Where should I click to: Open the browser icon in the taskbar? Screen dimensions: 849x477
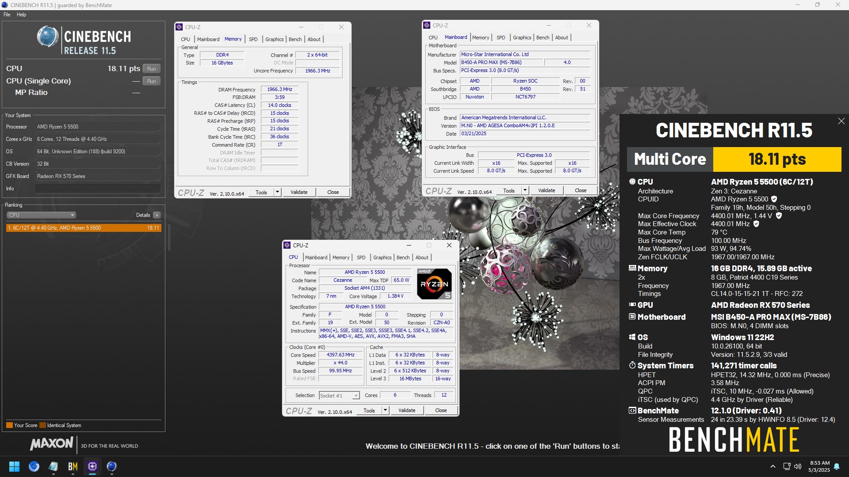(34, 466)
